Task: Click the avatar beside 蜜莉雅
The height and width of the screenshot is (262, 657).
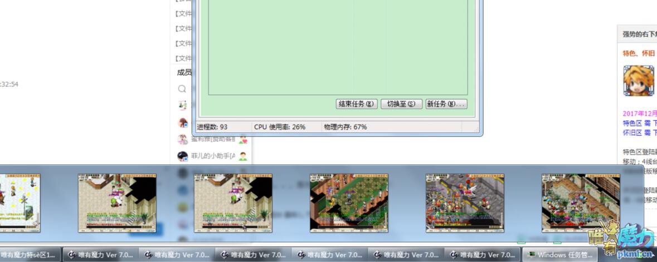Action: pyautogui.click(x=182, y=140)
